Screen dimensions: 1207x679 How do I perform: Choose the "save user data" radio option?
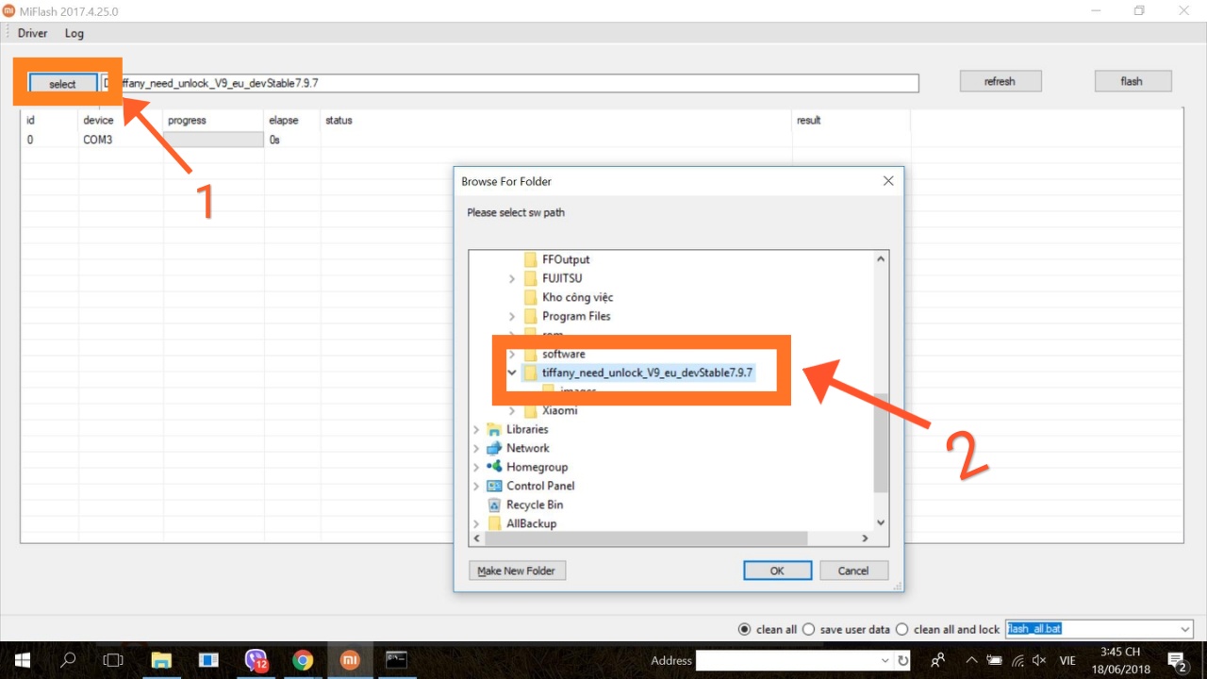point(808,629)
